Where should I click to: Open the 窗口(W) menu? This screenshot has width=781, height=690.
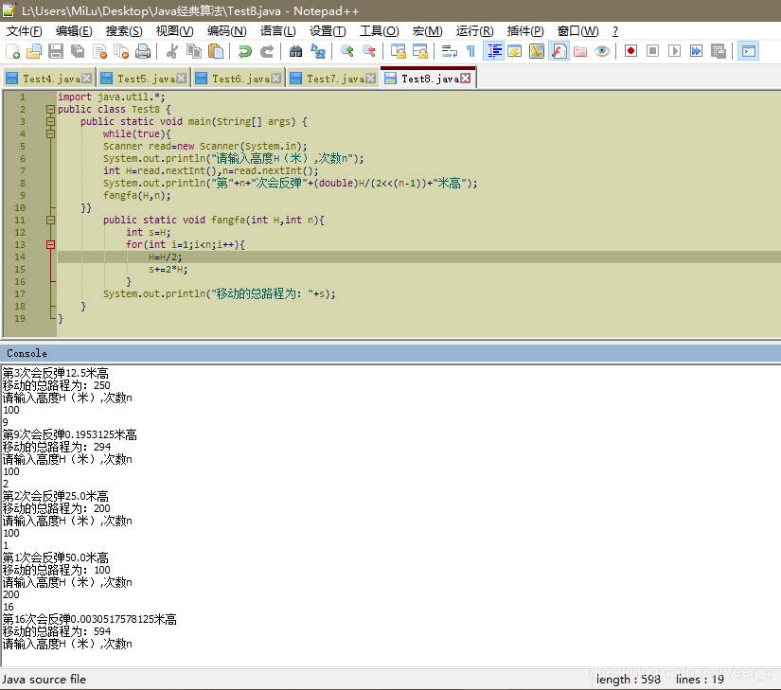577,31
